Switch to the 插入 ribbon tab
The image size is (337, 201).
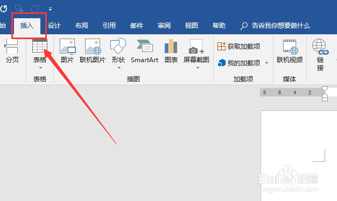point(27,26)
